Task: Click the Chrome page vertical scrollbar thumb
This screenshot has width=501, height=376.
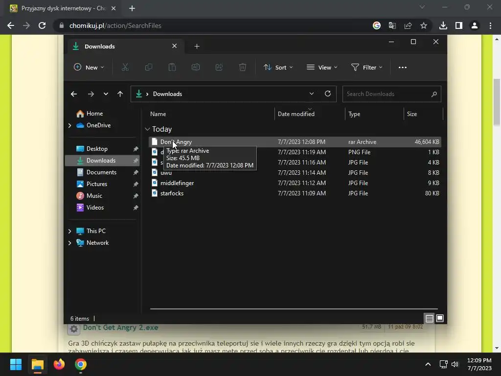Action: [x=497, y=102]
